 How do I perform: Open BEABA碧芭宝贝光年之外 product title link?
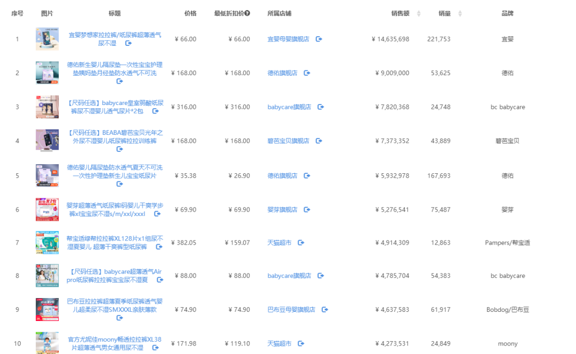[115, 136]
